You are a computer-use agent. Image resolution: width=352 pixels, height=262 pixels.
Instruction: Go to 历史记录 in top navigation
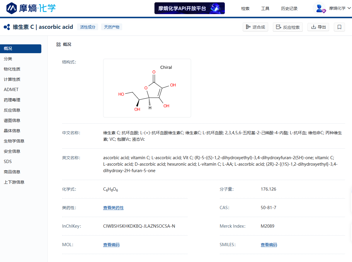coord(289,9)
